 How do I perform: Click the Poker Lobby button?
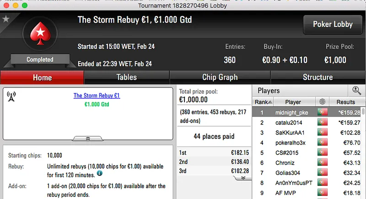point(332,24)
